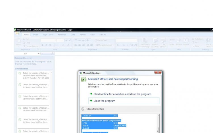The width and height of the screenshot is (213, 133).
Task: Click the Increase Font Size icon
Action: pyautogui.click(x=66, y=40)
